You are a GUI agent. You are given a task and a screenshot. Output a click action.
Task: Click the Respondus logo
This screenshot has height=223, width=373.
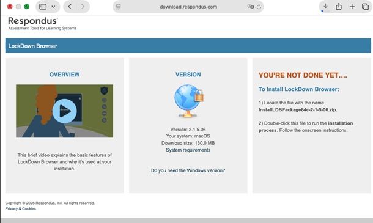click(x=33, y=21)
